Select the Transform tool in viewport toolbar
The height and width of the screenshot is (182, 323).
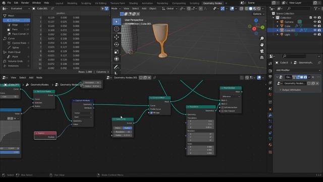tap(117, 59)
